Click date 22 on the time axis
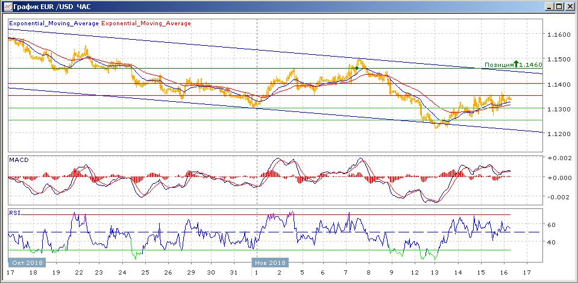This screenshot has width=578, height=283. click(x=78, y=273)
